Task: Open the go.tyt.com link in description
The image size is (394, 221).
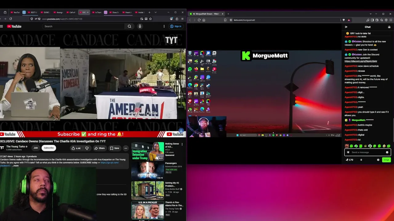Action: coord(110,163)
